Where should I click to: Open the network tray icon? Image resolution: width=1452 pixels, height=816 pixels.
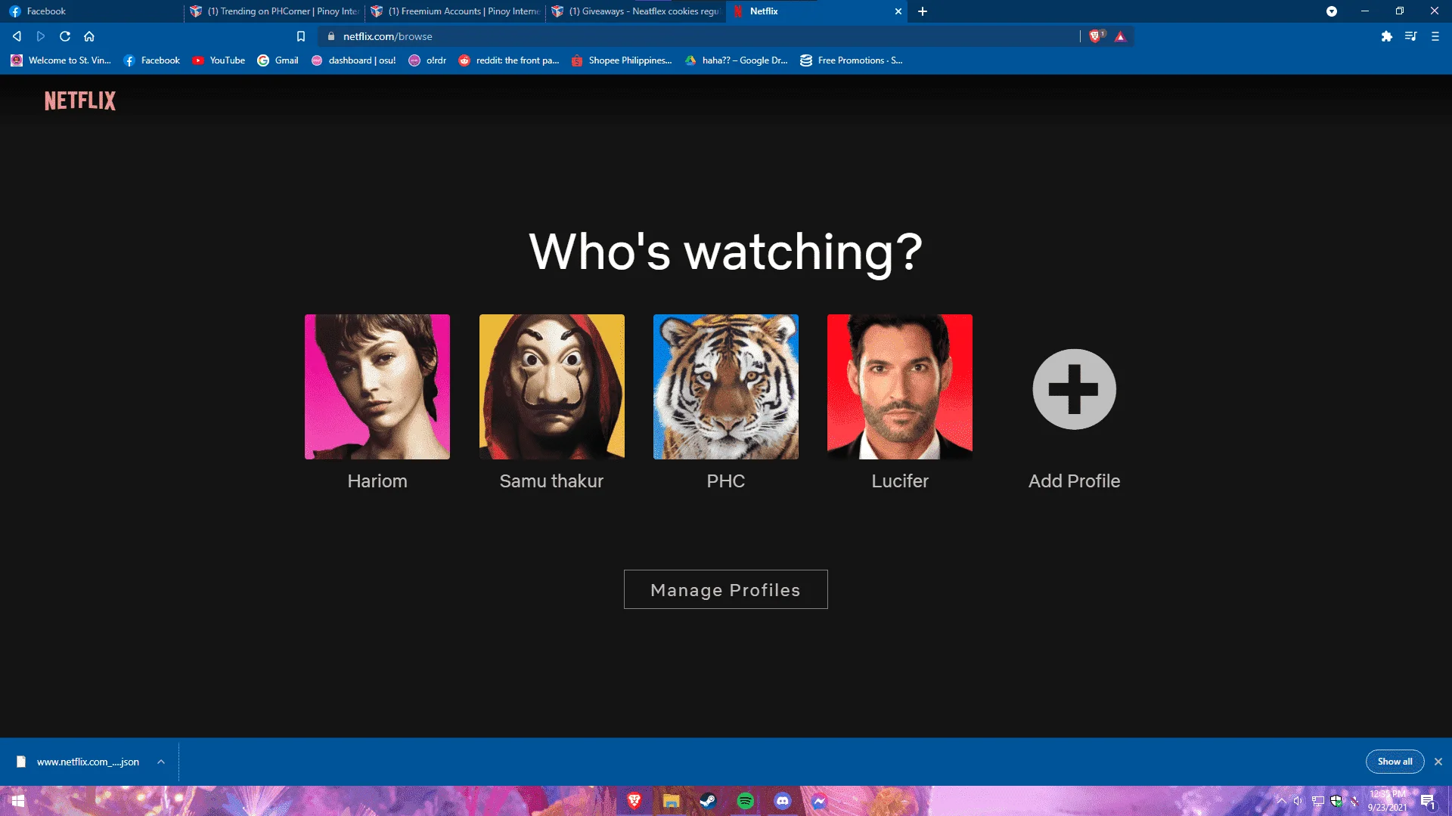[x=1318, y=801]
